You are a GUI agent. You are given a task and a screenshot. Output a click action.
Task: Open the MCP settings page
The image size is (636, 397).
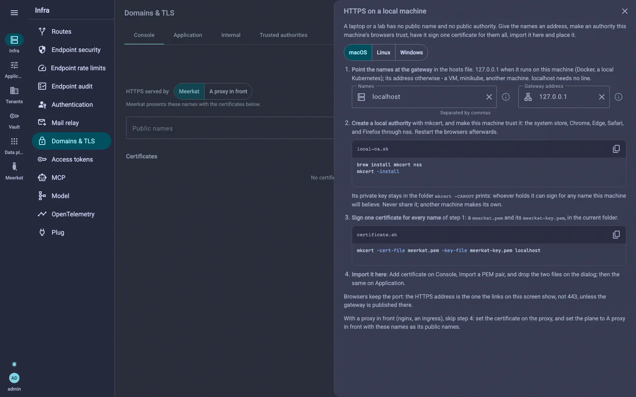[72, 177]
